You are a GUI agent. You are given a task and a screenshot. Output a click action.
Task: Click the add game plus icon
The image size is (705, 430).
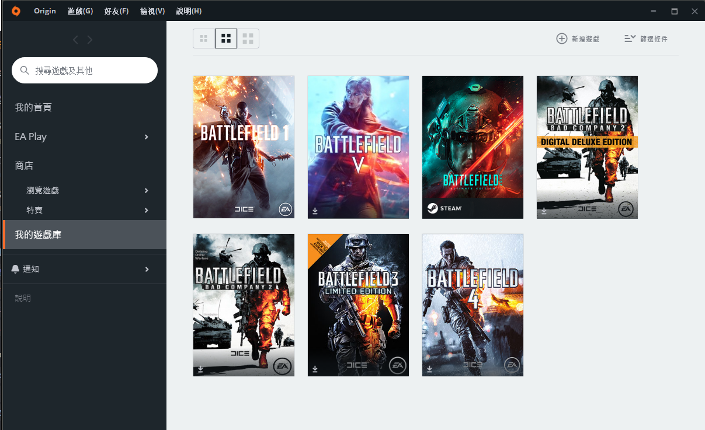click(x=562, y=39)
